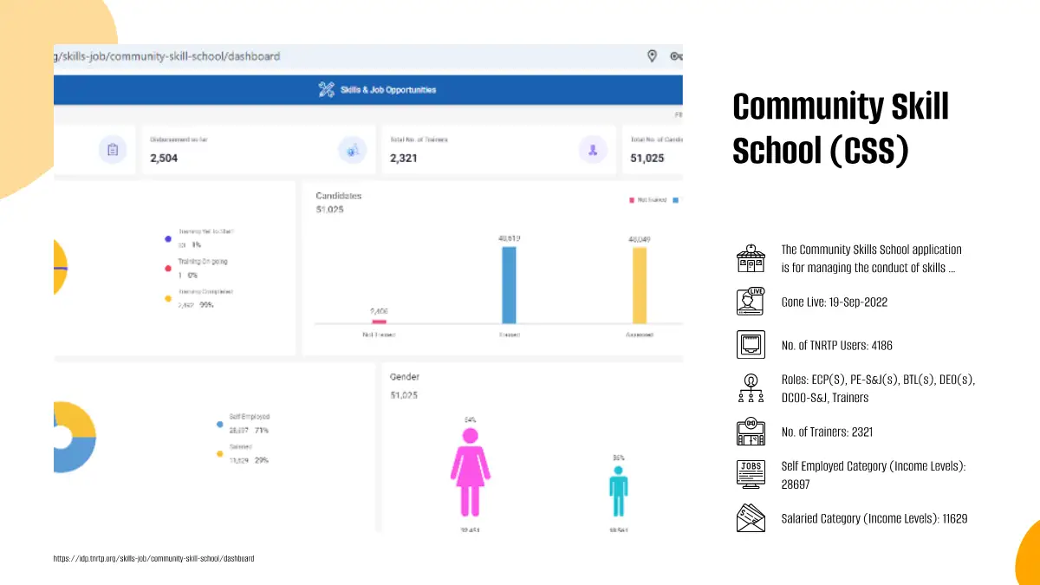Click the yellow Assessed bar in Candidates chart

(x=639, y=285)
